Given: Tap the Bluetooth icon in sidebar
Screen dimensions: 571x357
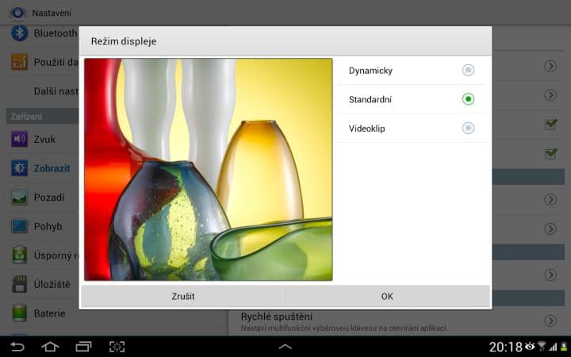Looking at the screenshot, I should tap(19, 33).
